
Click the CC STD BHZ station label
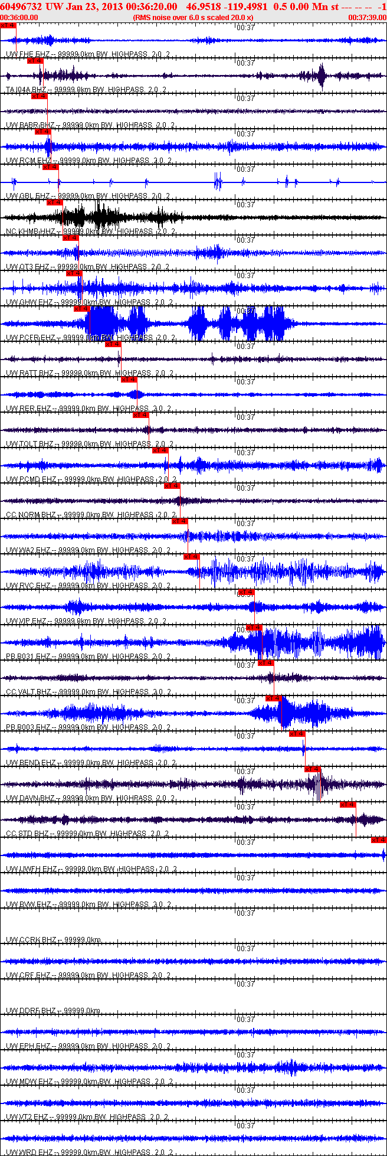[x=28, y=834]
